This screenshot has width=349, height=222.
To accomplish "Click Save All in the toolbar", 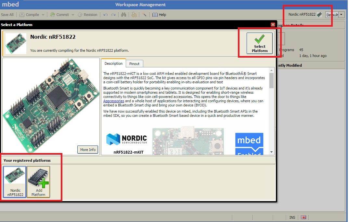I will pos(7,15).
